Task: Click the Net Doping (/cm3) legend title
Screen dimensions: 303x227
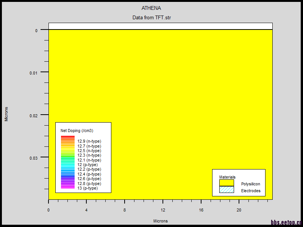Action: coord(77,131)
